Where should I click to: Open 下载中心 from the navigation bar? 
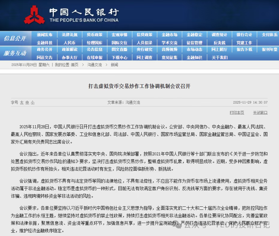tap(119, 57)
